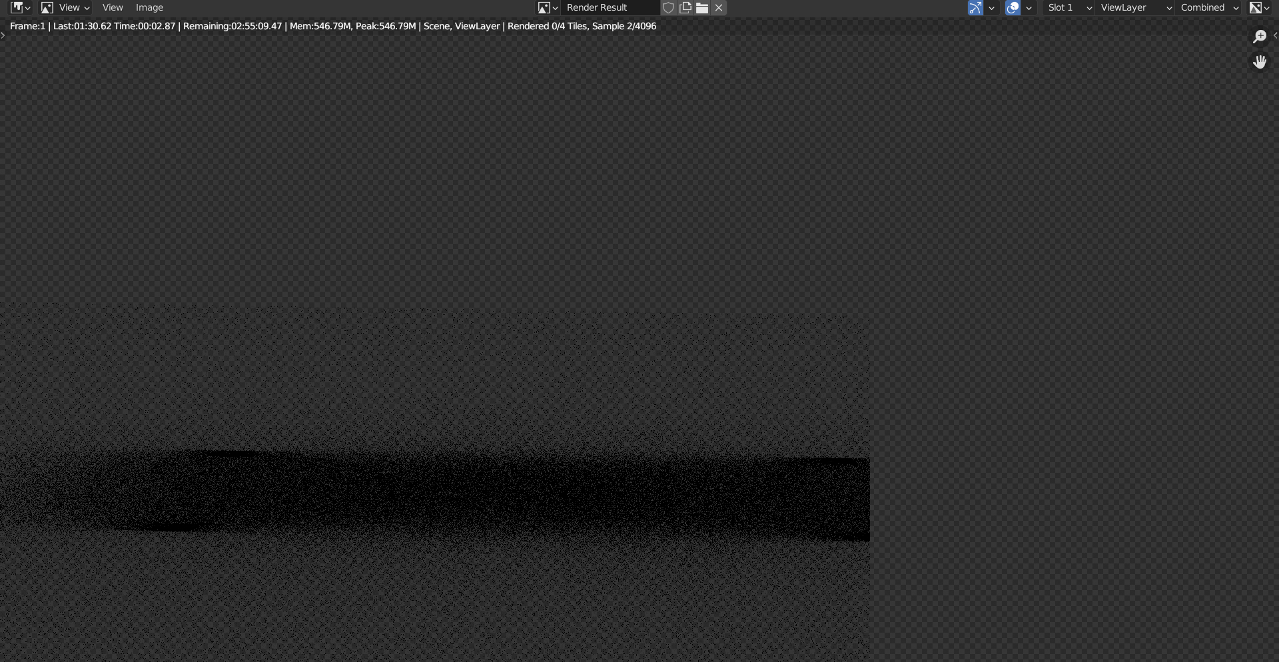Expand the toolbar with the left-edge arrow
This screenshot has width=1279, height=662.
click(x=3, y=35)
